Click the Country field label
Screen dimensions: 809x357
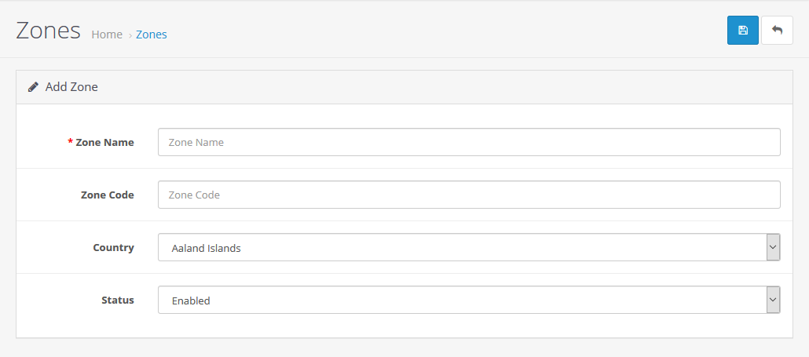113,247
